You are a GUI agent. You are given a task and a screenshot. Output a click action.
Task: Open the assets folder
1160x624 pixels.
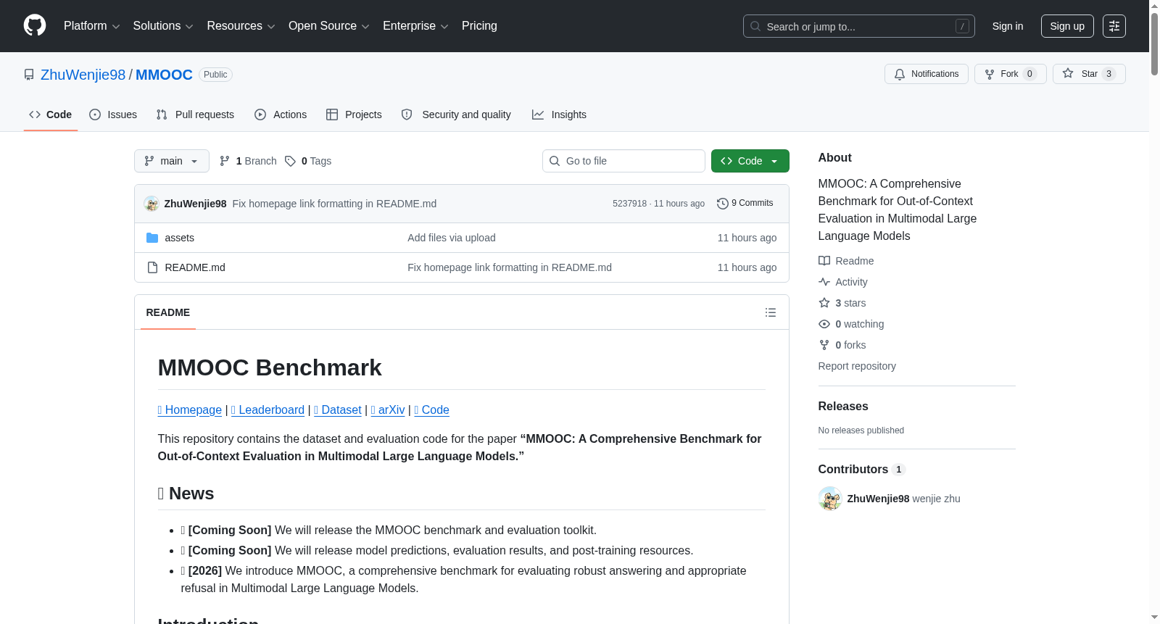tap(179, 238)
